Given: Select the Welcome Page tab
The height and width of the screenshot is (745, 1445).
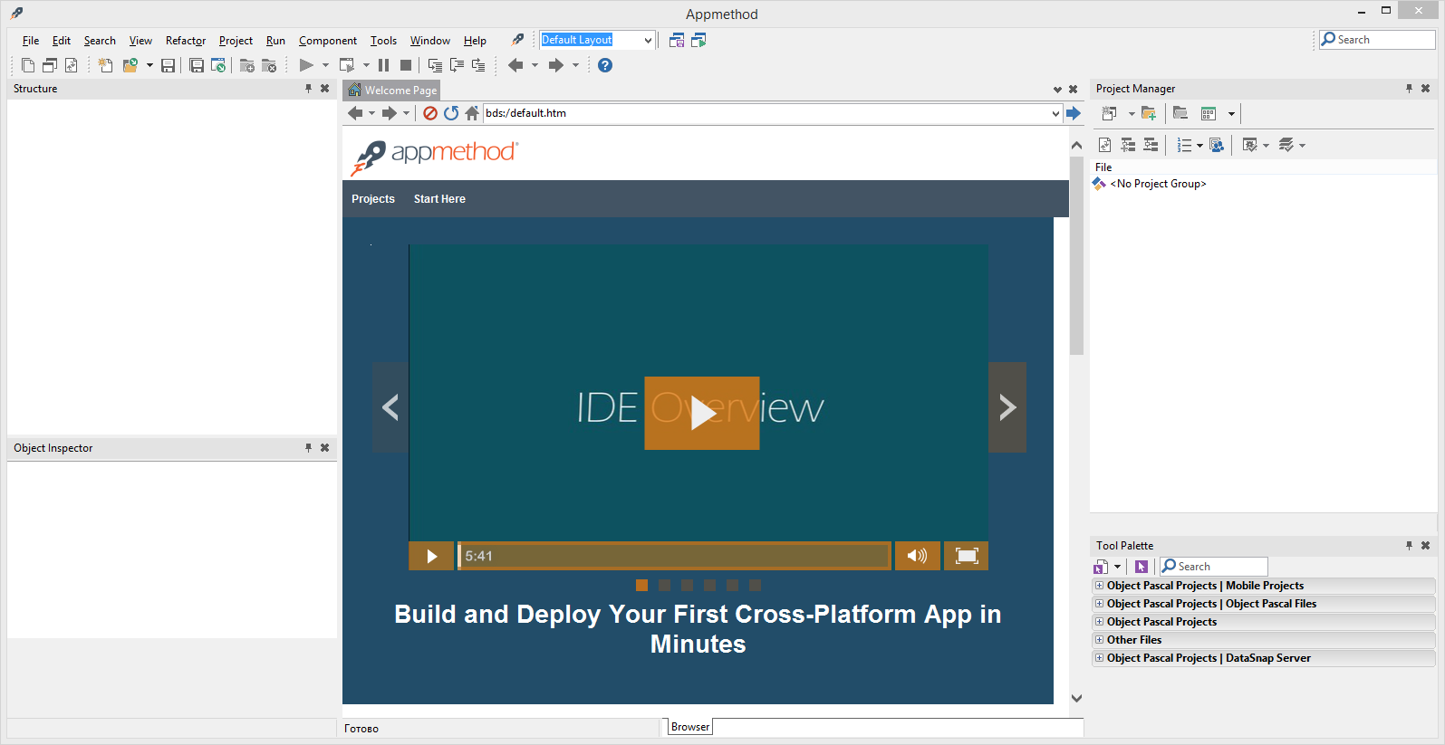Looking at the screenshot, I should [x=392, y=90].
